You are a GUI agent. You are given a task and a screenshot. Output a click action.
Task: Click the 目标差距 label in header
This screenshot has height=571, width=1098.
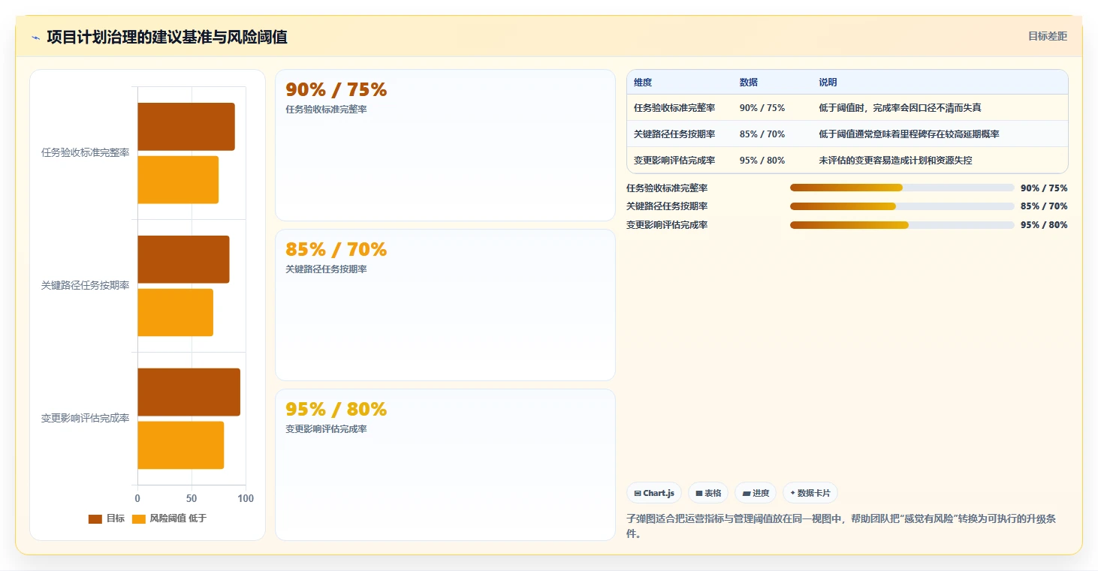(x=1048, y=36)
